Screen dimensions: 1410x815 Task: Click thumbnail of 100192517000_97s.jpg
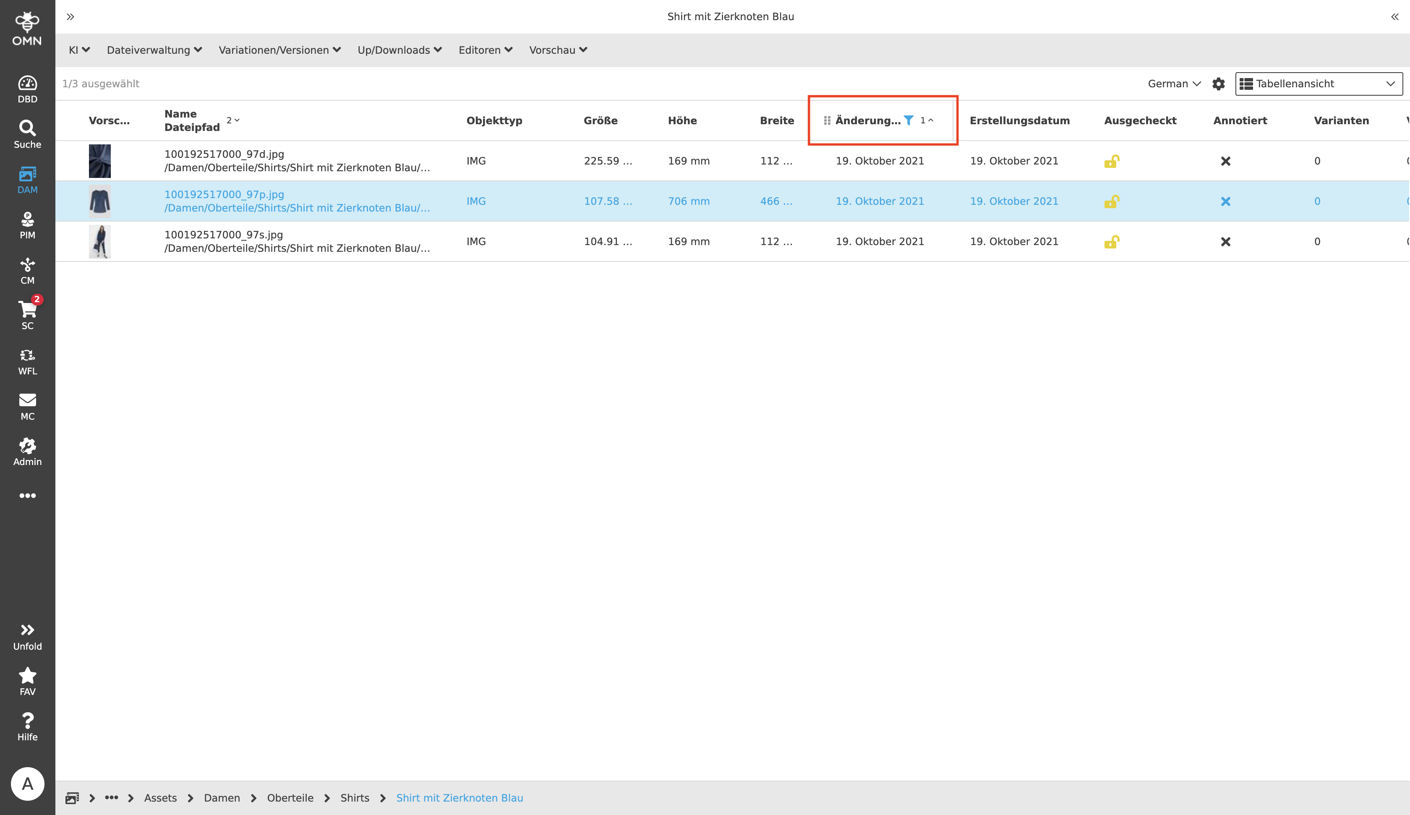(x=99, y=242)
